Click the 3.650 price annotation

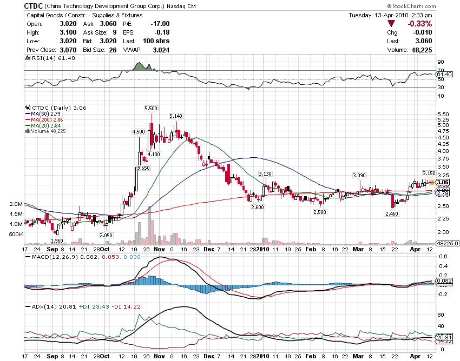[143, 168]
